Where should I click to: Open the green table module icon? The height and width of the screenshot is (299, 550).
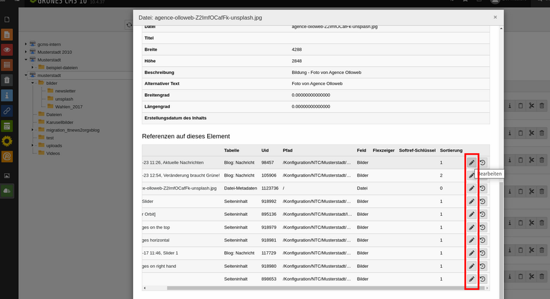[x=7, y=126]
